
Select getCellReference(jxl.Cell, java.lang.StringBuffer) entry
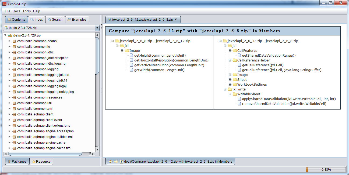282,70
